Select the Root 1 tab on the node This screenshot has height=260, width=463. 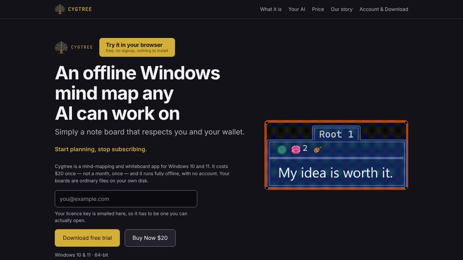tap(336, 134)
